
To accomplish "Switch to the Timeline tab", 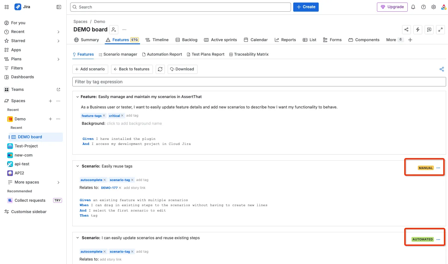I will tap(157, 40).
